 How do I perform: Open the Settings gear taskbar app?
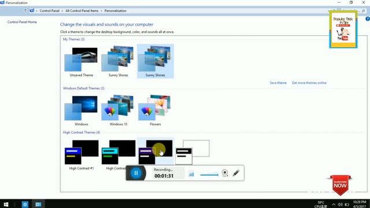(25, 204)
